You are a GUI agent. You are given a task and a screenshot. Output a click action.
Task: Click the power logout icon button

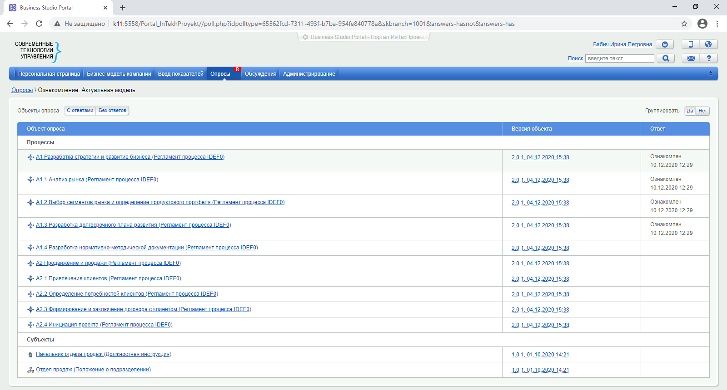[665, 44]
